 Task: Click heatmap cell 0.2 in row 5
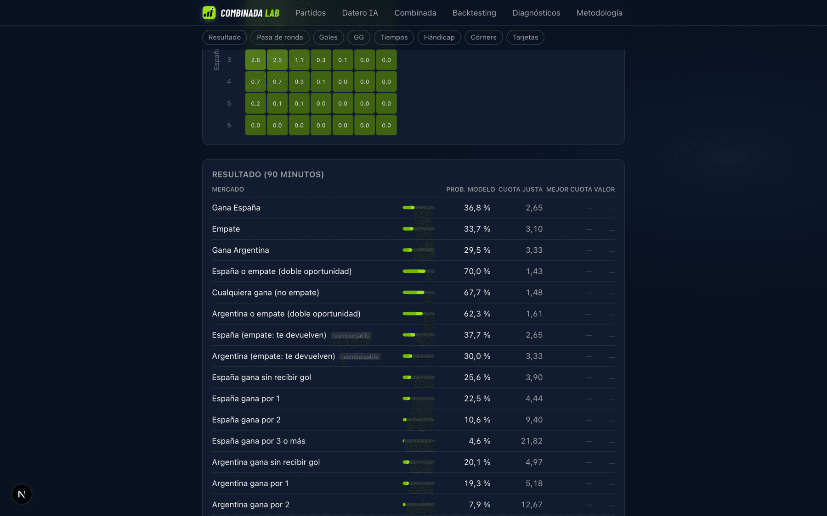click(x=255, y=103)
